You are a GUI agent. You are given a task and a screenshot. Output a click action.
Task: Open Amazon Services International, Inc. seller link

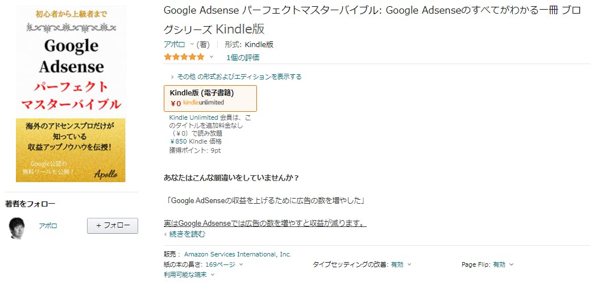pyautogui.click(x=238, y=254)
